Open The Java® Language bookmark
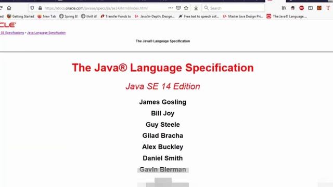The width and height of the screenshot is (333, 187). [x=287, y=16]
